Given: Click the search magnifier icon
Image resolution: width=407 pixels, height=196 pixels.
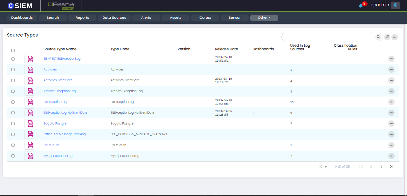Looking at the screenshot, I should [378, 37].
